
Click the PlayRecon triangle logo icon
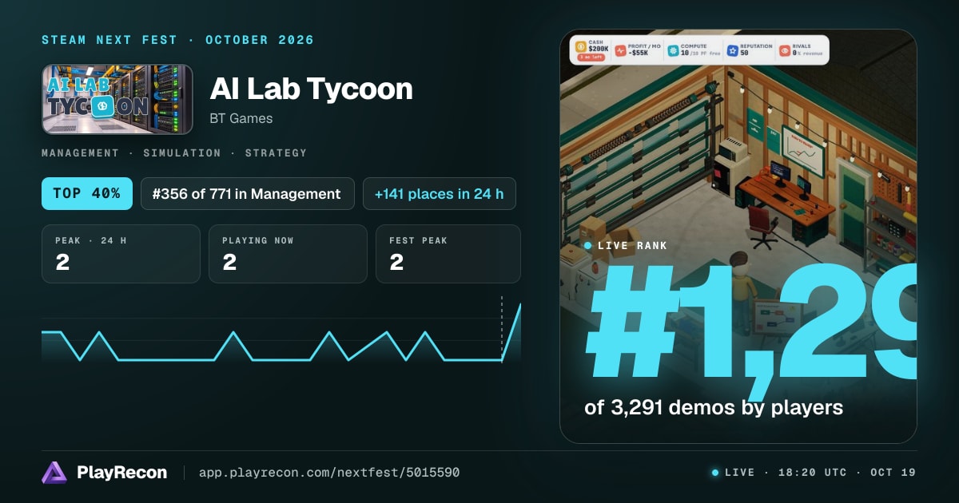pos(54,473)
